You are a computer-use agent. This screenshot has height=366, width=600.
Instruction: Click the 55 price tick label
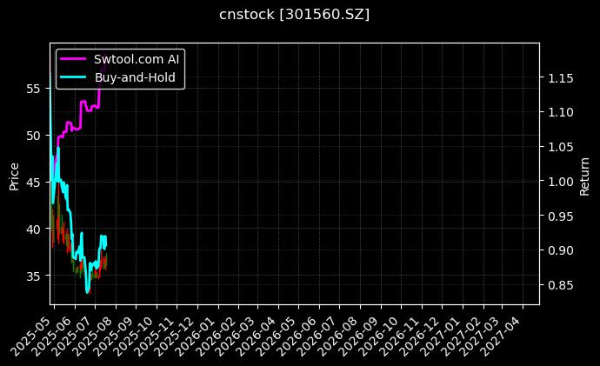point(35,89)
